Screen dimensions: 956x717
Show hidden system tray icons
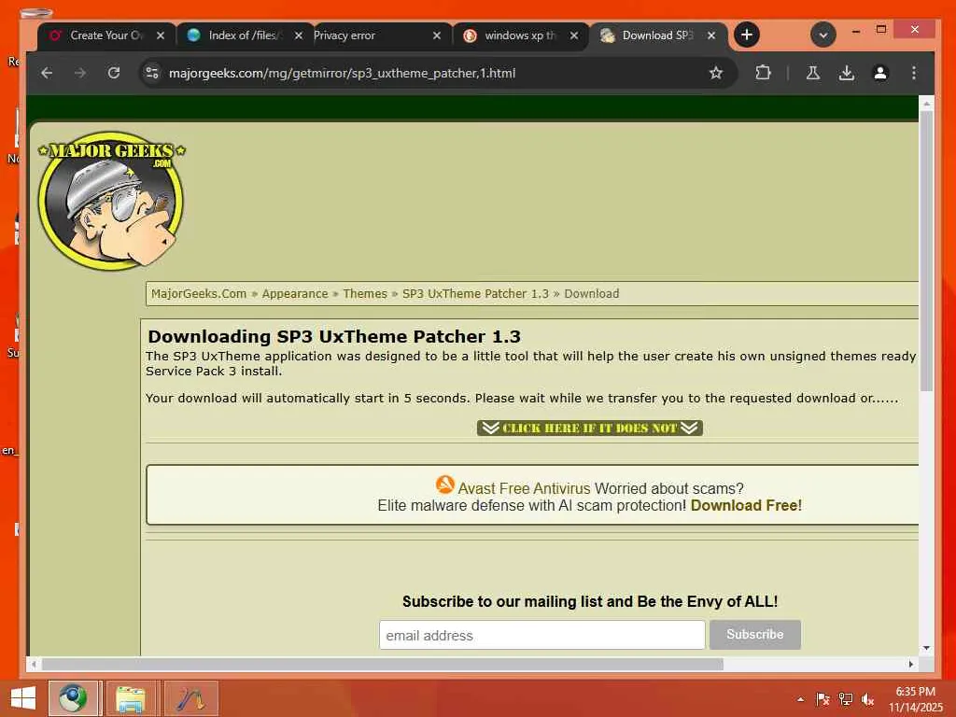800,699
